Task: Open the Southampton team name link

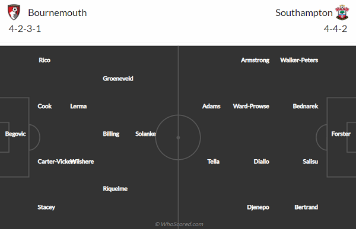Action: click(304, 13)
